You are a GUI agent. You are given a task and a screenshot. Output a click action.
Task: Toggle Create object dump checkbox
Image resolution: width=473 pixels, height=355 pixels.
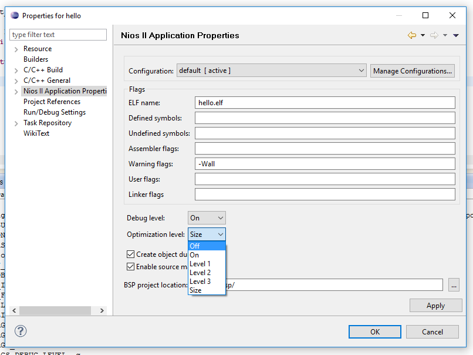coord(131,254)
